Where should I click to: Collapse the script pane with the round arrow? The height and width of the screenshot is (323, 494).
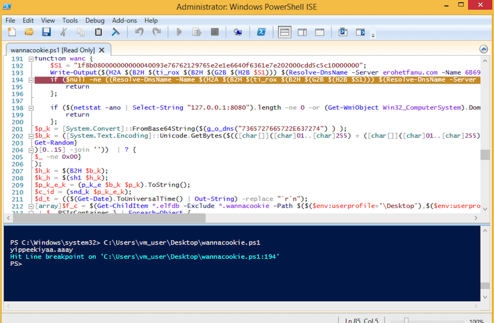pos(484,49)
